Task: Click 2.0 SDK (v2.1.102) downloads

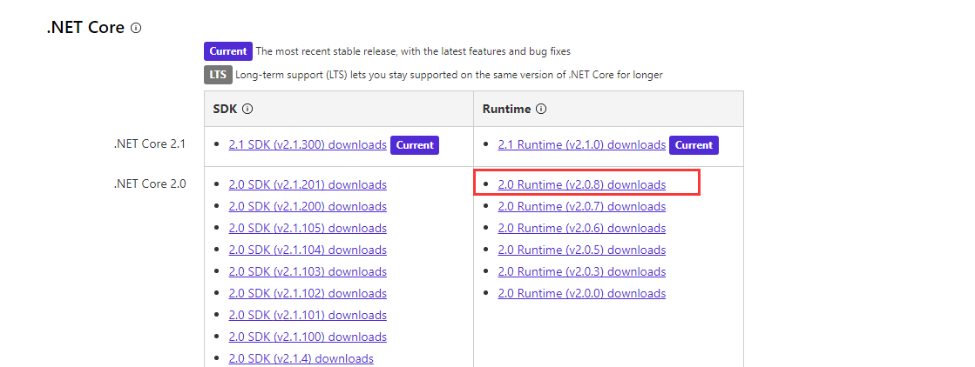Action: tap(308, 293)
